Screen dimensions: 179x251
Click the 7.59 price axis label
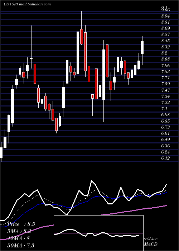(x=165, y=84)
